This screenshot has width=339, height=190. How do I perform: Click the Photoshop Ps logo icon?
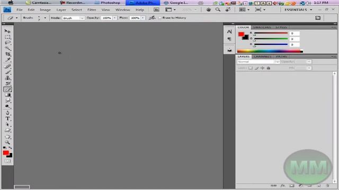coord(7,9)
